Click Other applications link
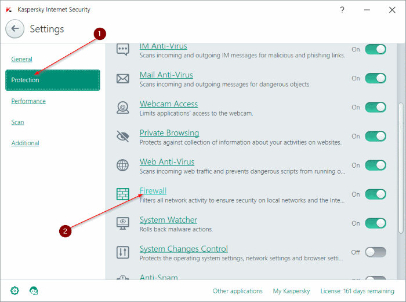 (237, 291)
